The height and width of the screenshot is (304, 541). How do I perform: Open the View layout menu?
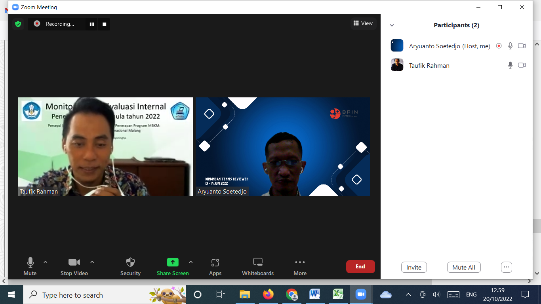pos(363,23)
